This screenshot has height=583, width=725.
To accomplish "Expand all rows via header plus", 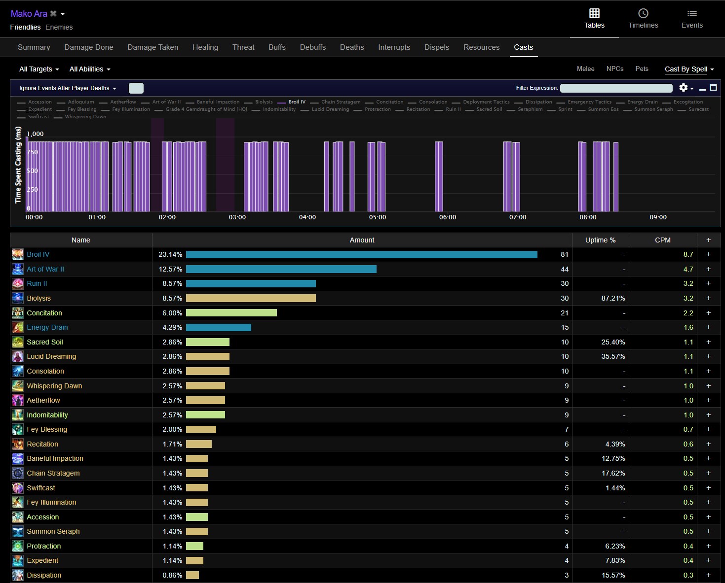I will coord(709,240).
